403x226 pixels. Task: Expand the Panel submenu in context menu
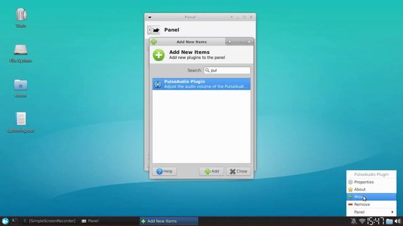pyautogui.click(x=372, y=212)
